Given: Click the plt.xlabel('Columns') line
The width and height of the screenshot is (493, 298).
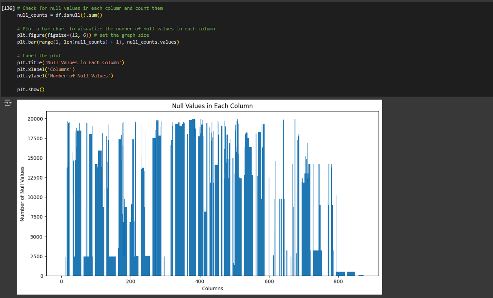Looking at the screenshot, I should [47, 69].
